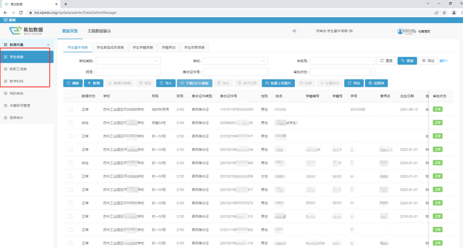Click the 查看和编辑 pencil button
Viewport: 463px width, 248px height.
coord(119,83)
